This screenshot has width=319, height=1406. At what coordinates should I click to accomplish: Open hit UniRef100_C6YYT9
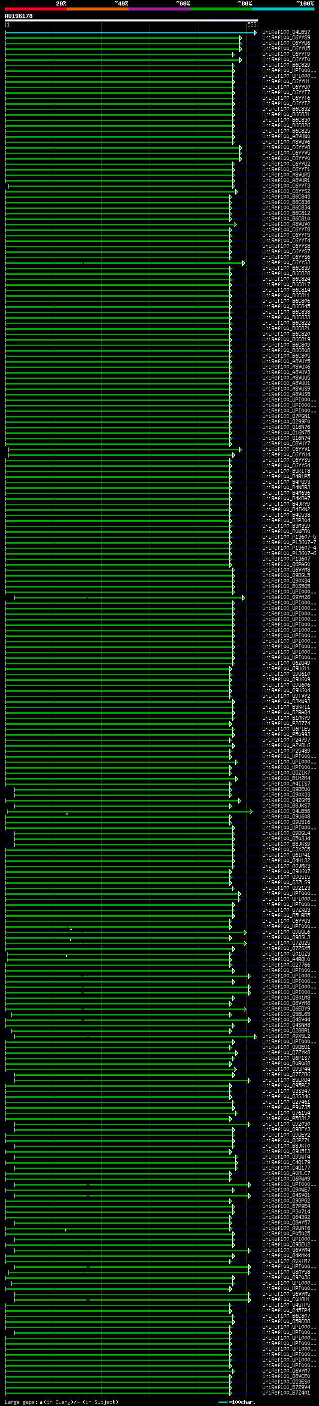coord(286,54)
